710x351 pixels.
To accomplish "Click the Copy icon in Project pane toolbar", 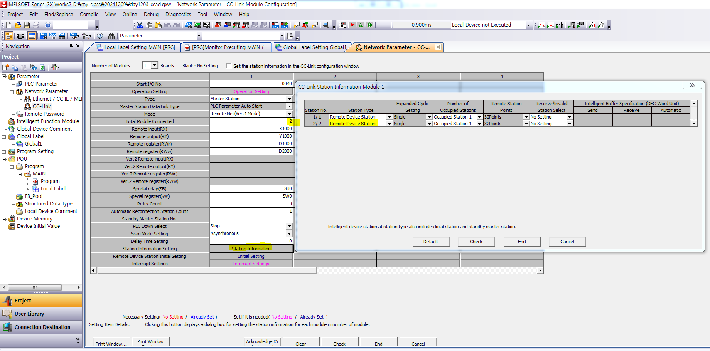I will tap(15, 67).
